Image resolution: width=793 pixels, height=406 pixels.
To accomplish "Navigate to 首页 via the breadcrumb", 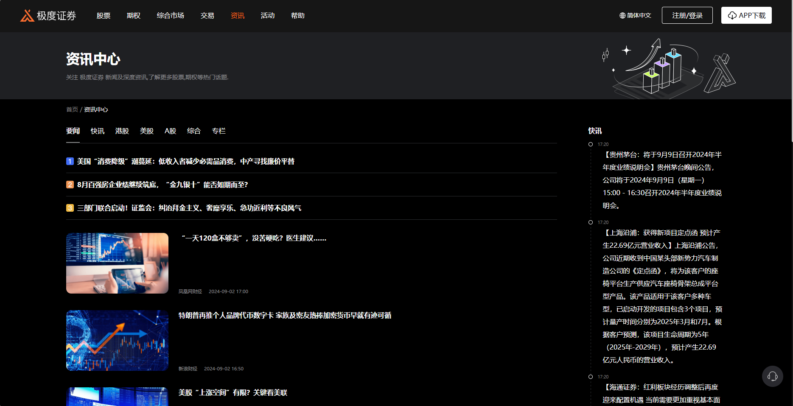I will pyautogui.click(x=72, y=109).
